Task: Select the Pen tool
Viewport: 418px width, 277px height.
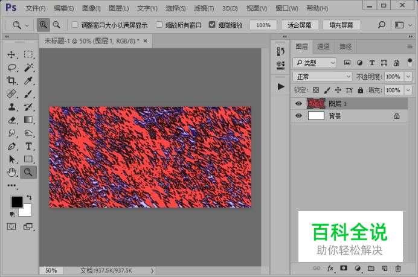Action: click(x=11, y=146)
